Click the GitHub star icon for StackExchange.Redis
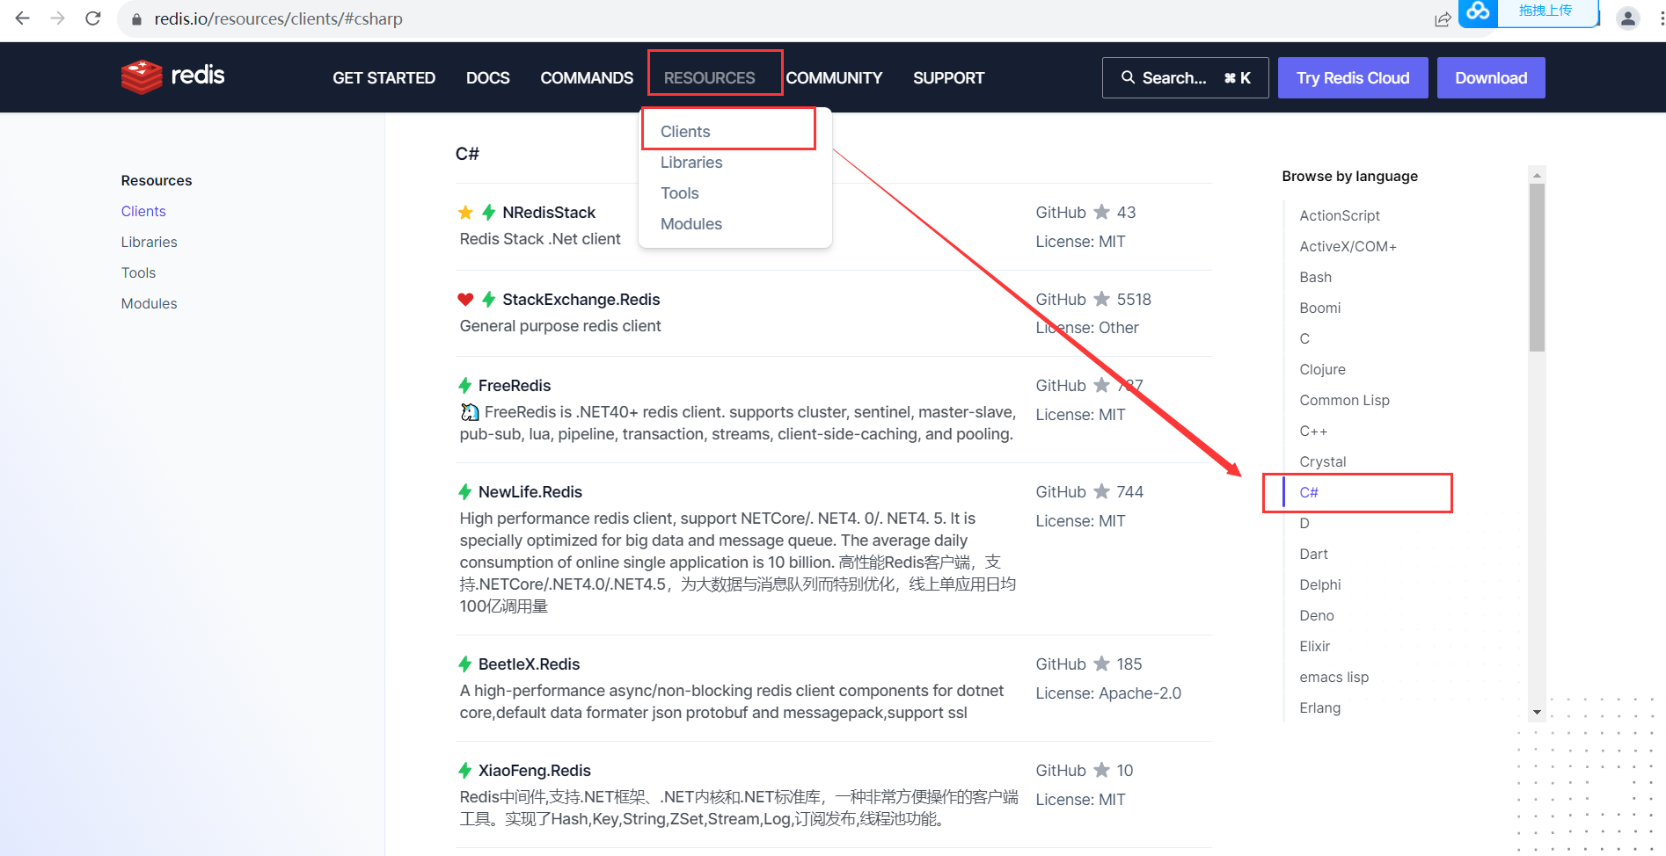The width and height of the screenshot is (1666, 856). [1101, 299]
